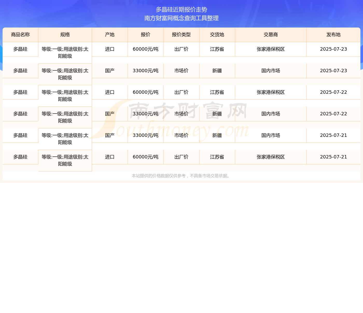Select the 交货地 column header
363x313 pixels.
pos(217,35)
